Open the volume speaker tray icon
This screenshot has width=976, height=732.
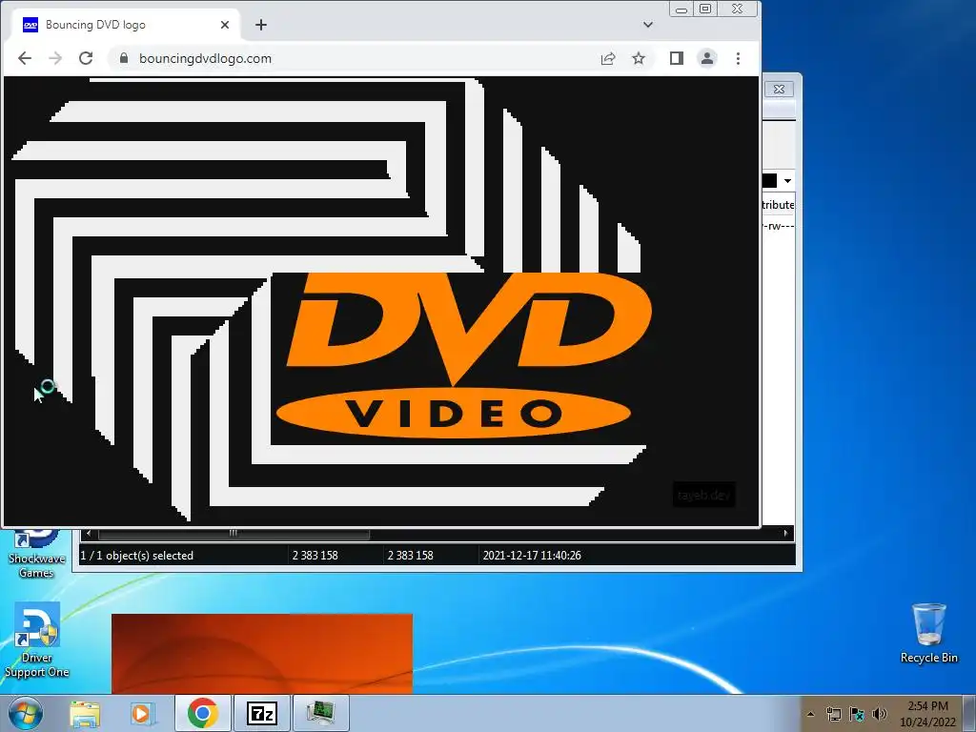click(879, 714)
